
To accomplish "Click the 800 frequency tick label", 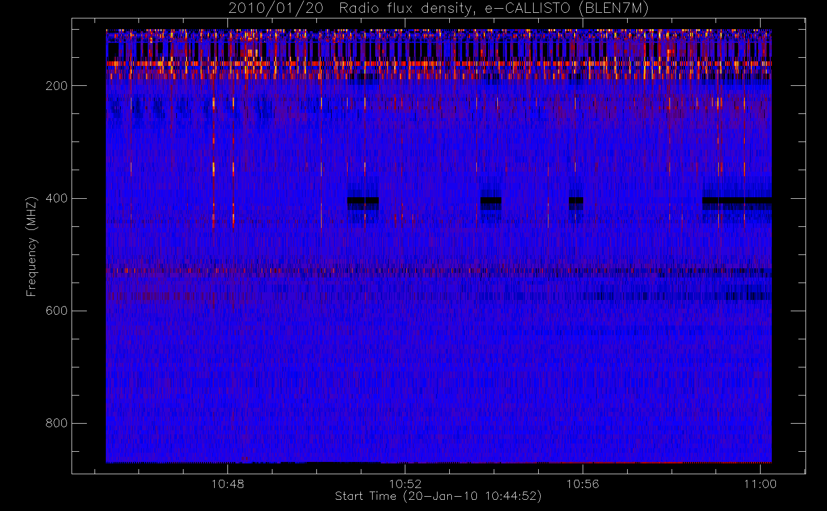I will [57, 423].
